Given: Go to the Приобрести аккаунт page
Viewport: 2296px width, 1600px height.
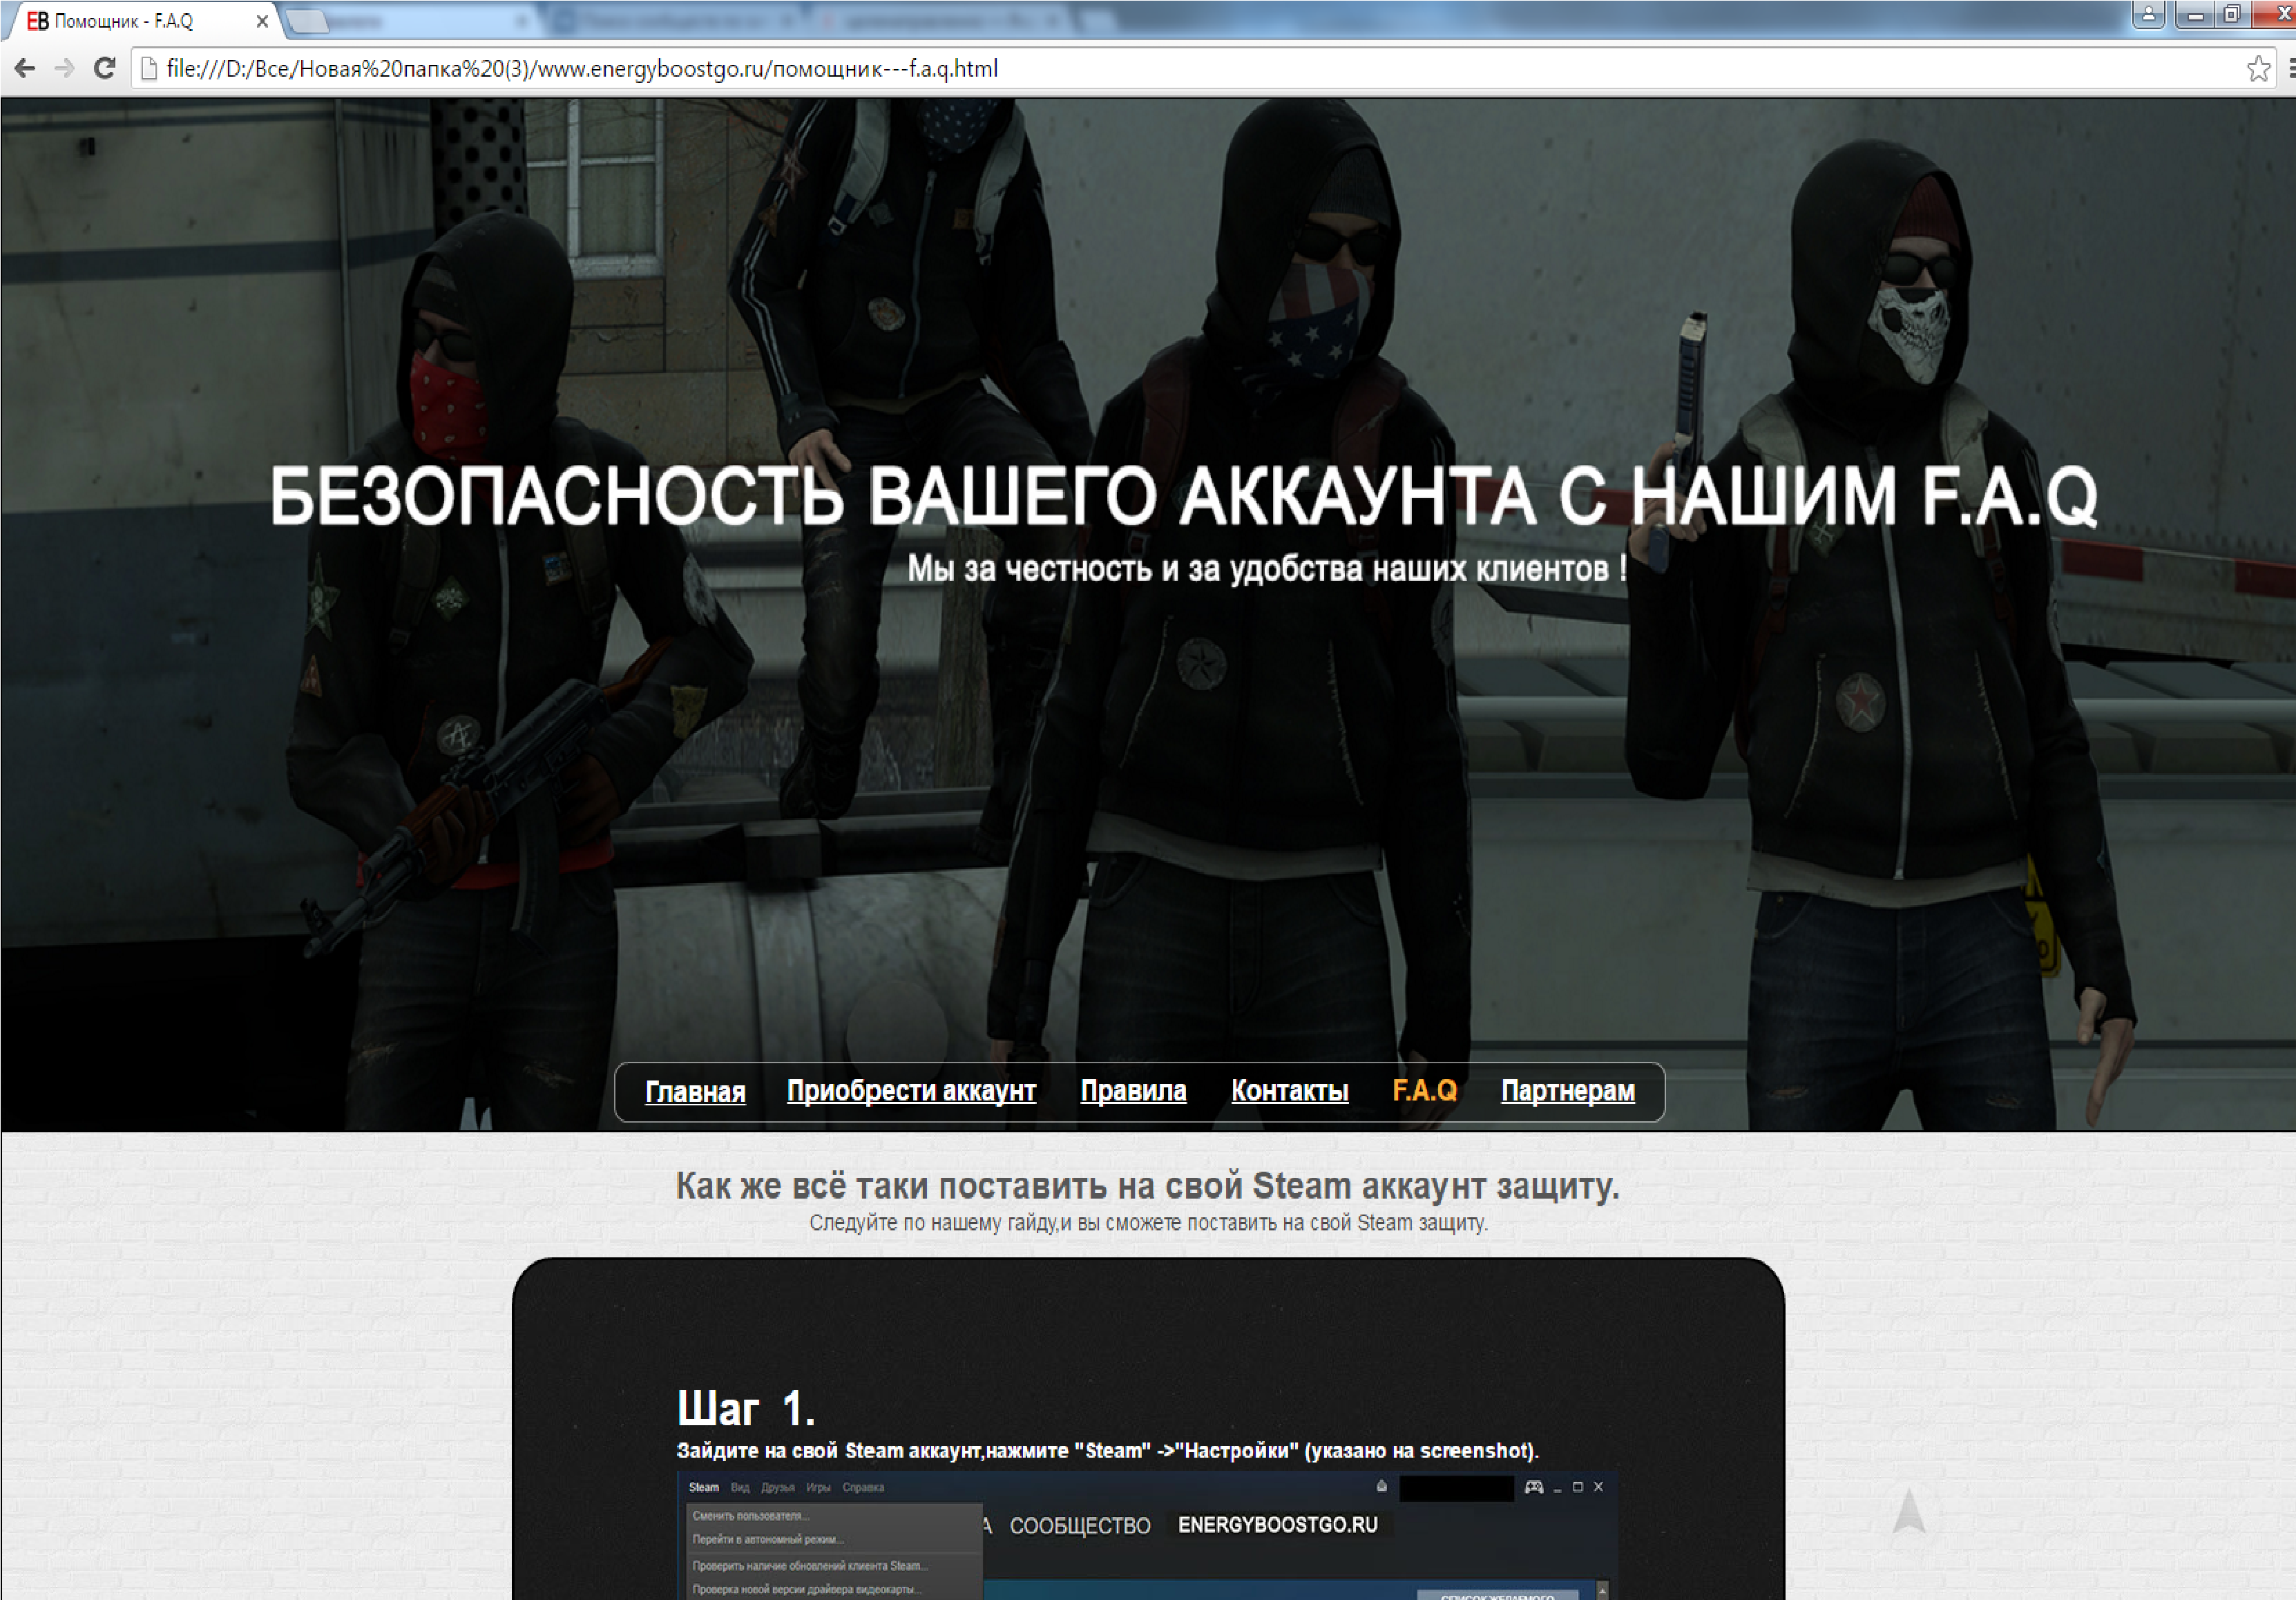Looking at the screenshot, I should [x=911, y=1091].
